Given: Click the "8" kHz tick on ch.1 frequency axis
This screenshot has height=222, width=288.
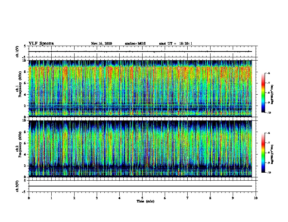Looking at the screenshot, I should (x=25, y=72).
